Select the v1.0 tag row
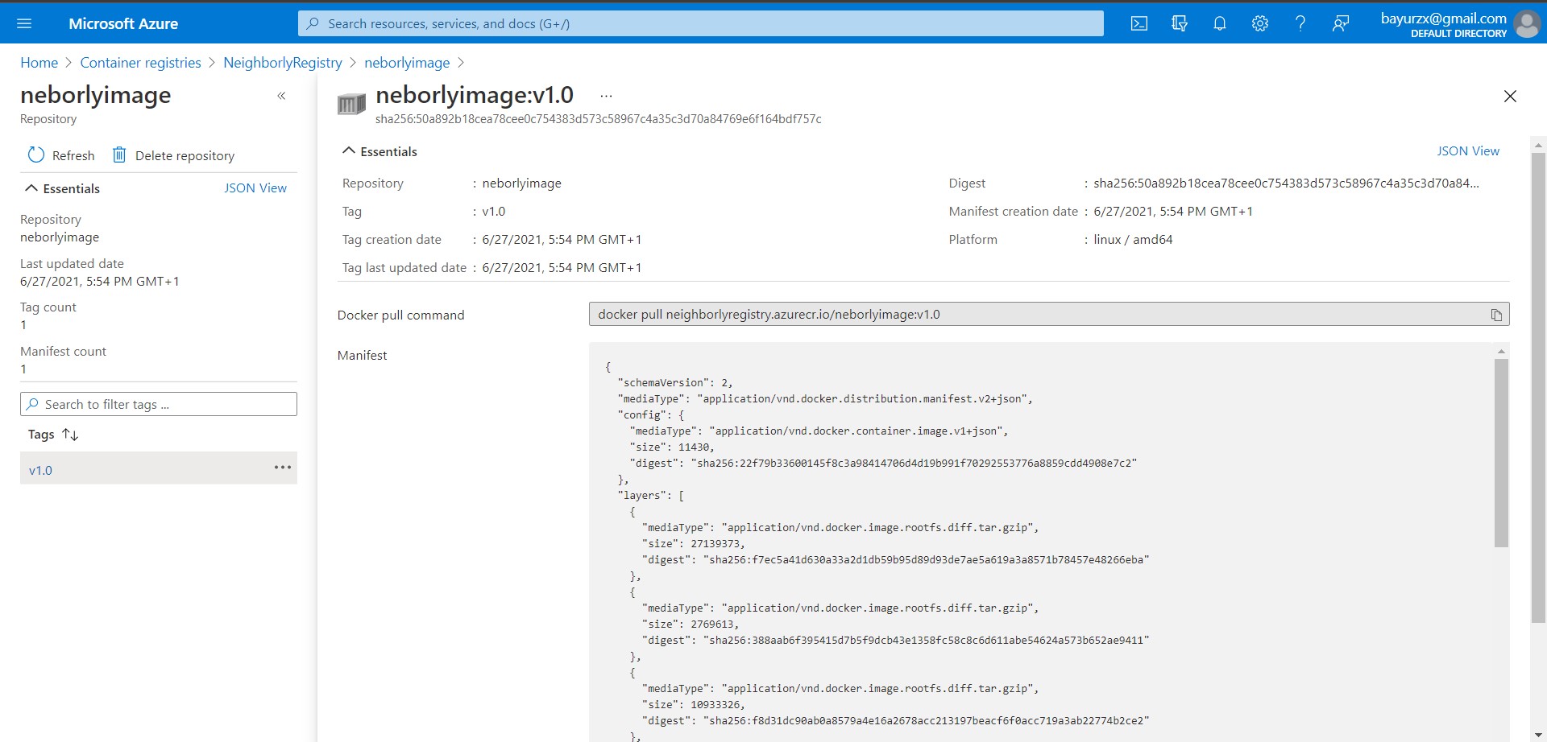1547x742 pixels. [159, 468]
